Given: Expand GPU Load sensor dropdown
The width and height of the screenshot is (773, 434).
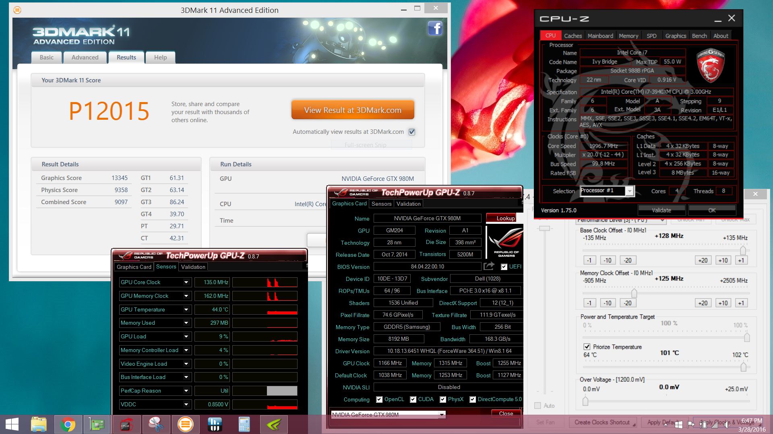Looking at the screenshot, I should pyautogui.click(x=186, y=337).
